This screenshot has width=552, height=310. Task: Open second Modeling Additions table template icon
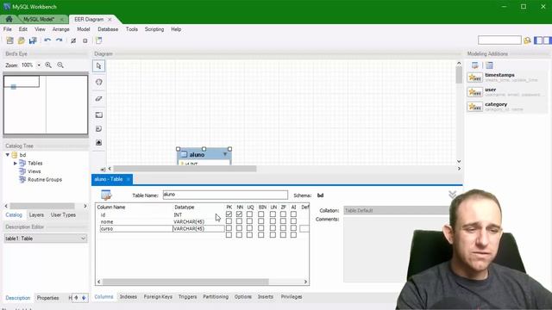[489, 65]
